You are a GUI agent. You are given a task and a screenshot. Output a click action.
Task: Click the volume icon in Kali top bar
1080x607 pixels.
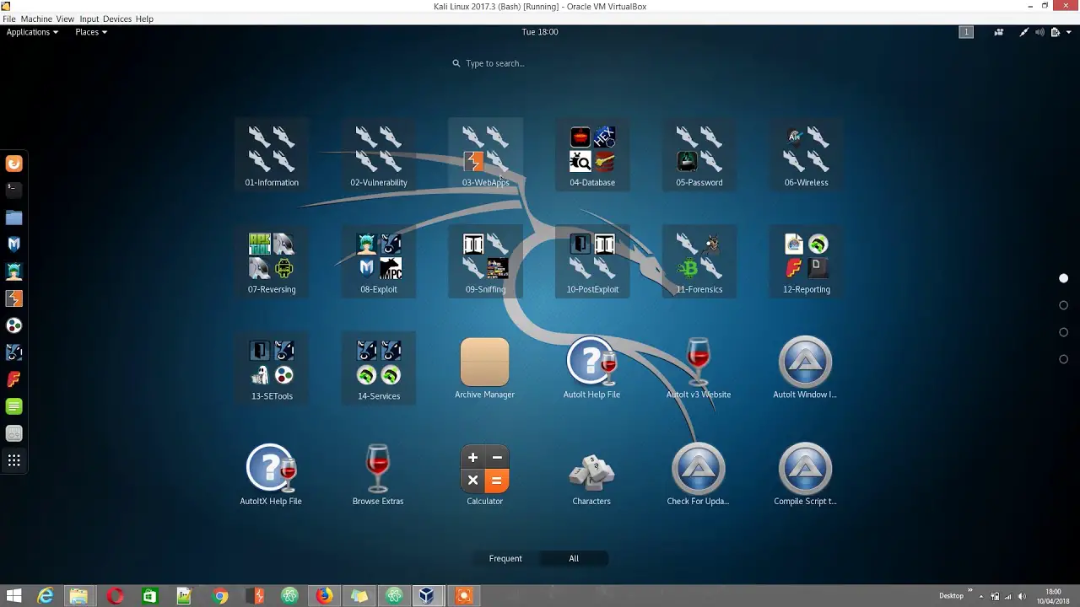click(x=1039, y=32)
